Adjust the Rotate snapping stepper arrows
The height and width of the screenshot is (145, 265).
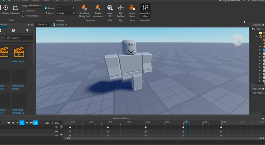pyautogui.click(x=74, y=8)
